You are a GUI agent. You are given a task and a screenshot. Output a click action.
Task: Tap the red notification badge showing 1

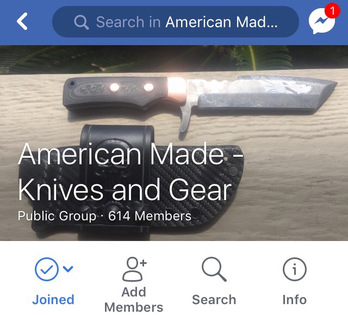pyautogui.click(x=332, y=11)
